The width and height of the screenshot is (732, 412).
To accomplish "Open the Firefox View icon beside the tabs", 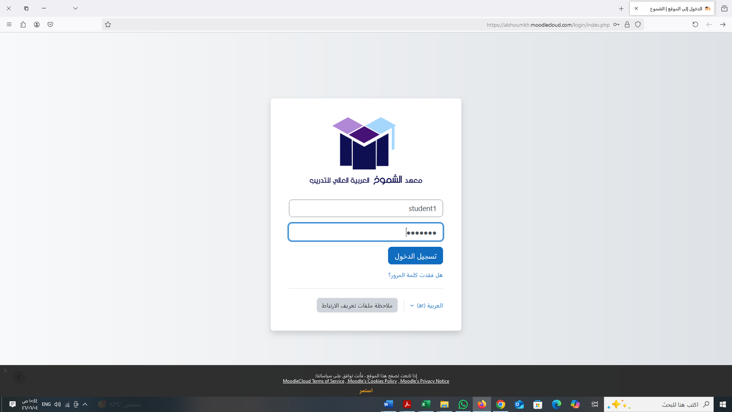I will pyautogui.click(x=724, y=9).
